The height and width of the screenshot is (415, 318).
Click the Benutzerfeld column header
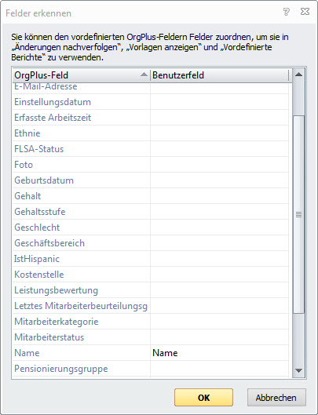point(219,75)
